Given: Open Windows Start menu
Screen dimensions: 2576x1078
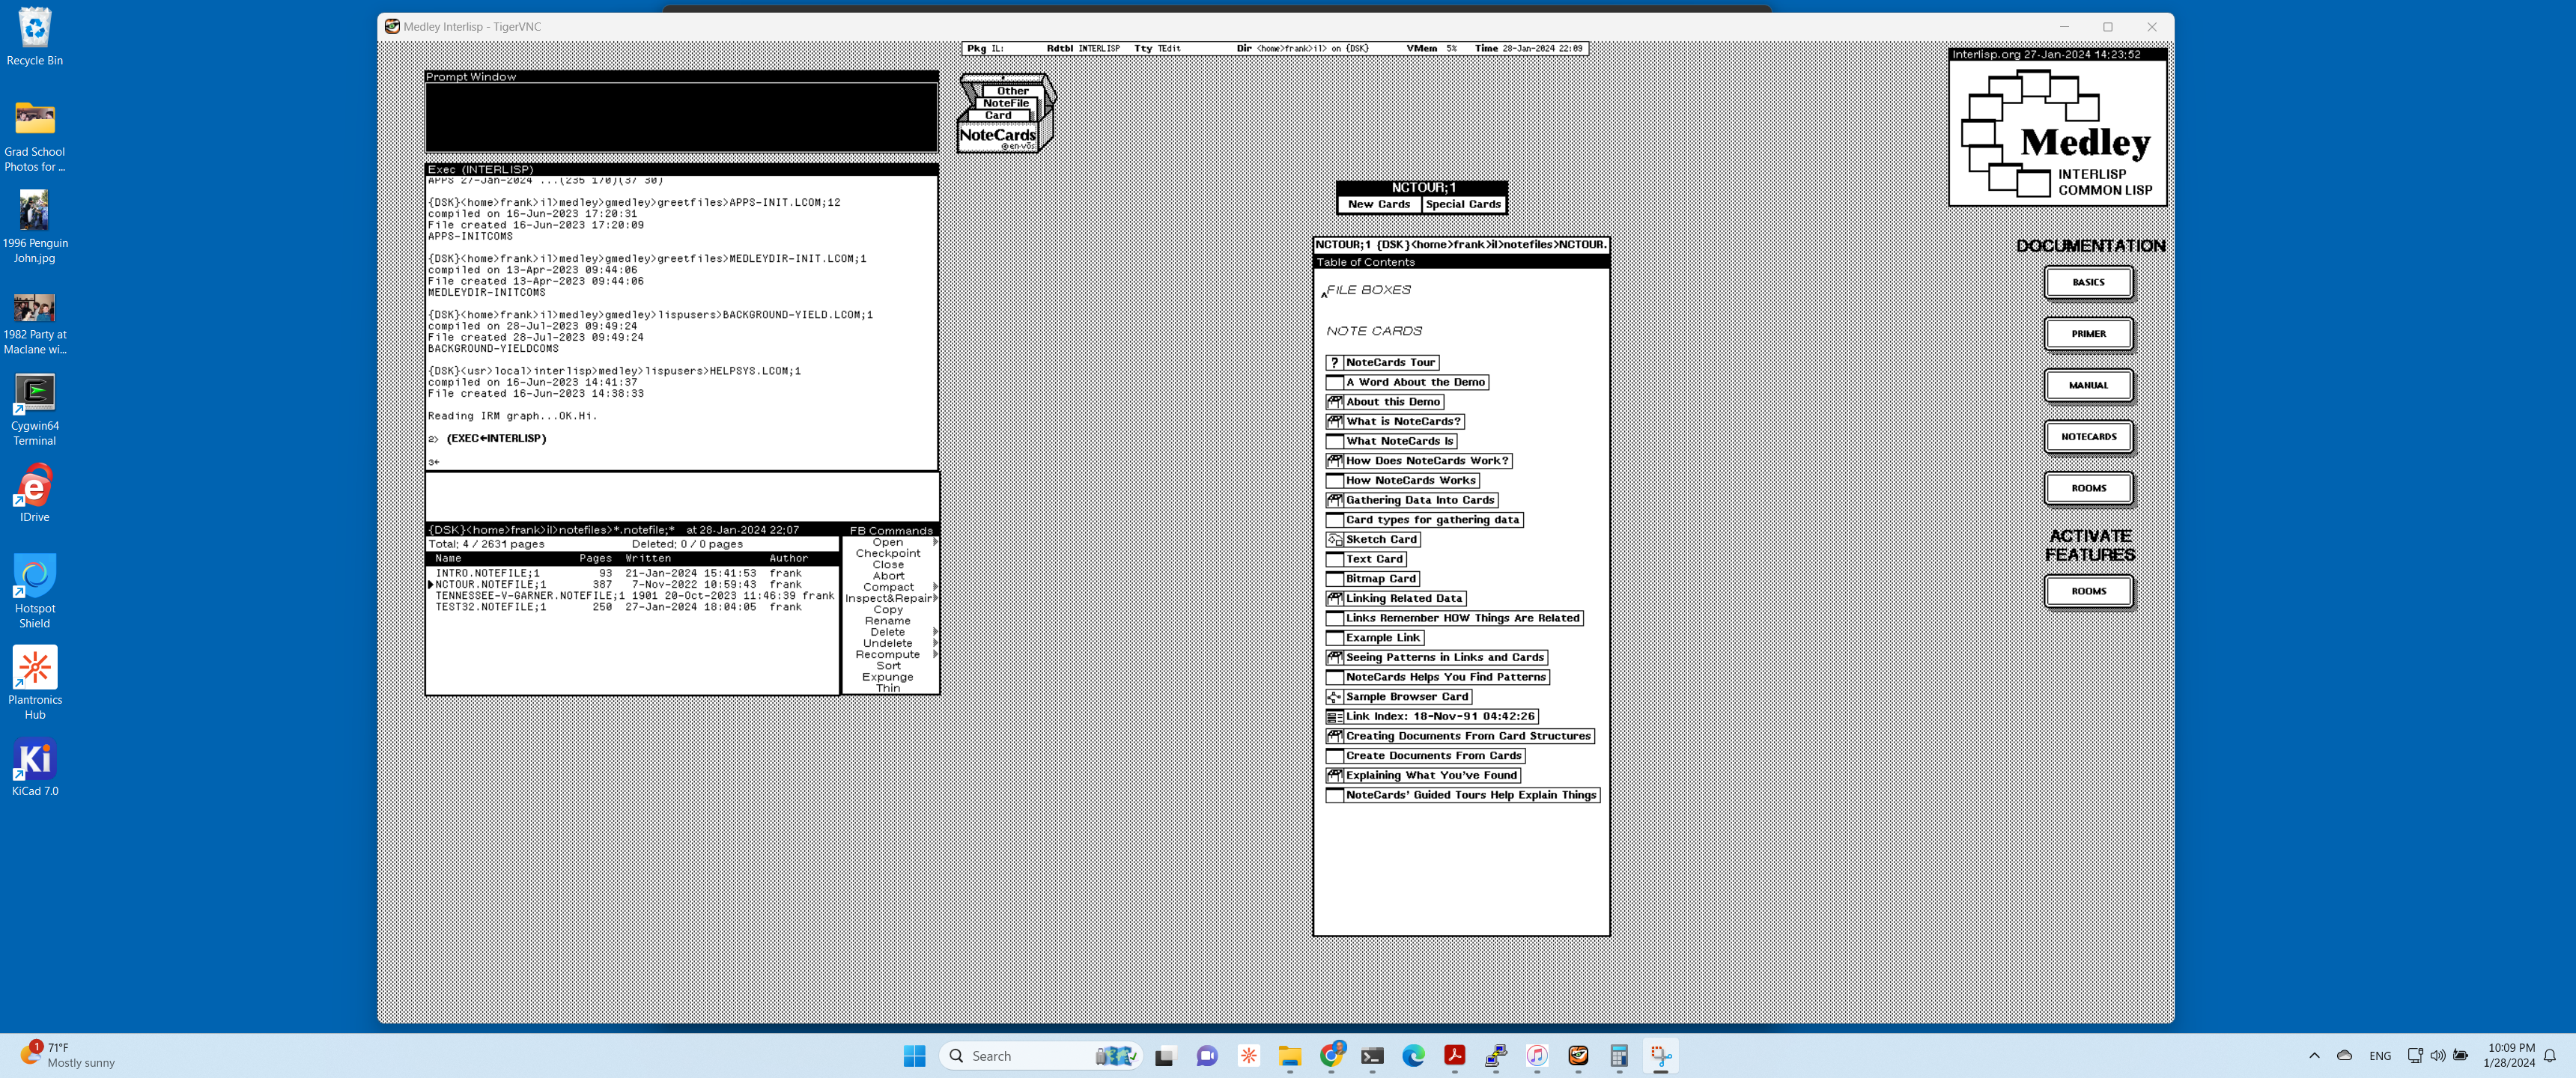Looking at the screenshot, I should click(x=914, y=1055).
